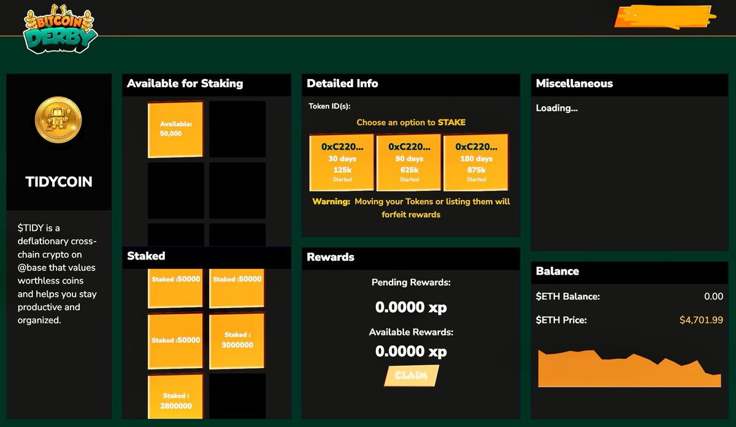Image resolution: width=736 pixels, height=427 pixels.
Task: Click the forfeit rewards warning text
Action: click(411, 208)
